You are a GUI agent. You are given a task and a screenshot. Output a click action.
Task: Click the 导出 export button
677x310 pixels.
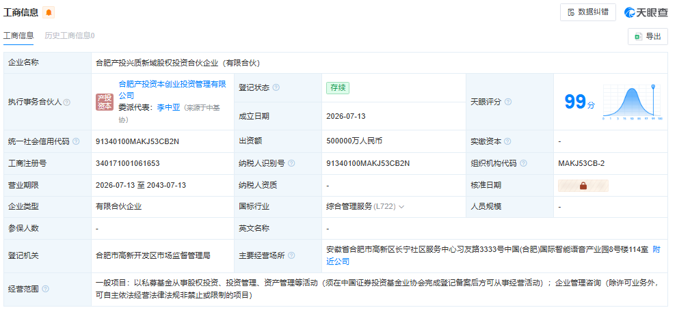click(x=648, y=37)
